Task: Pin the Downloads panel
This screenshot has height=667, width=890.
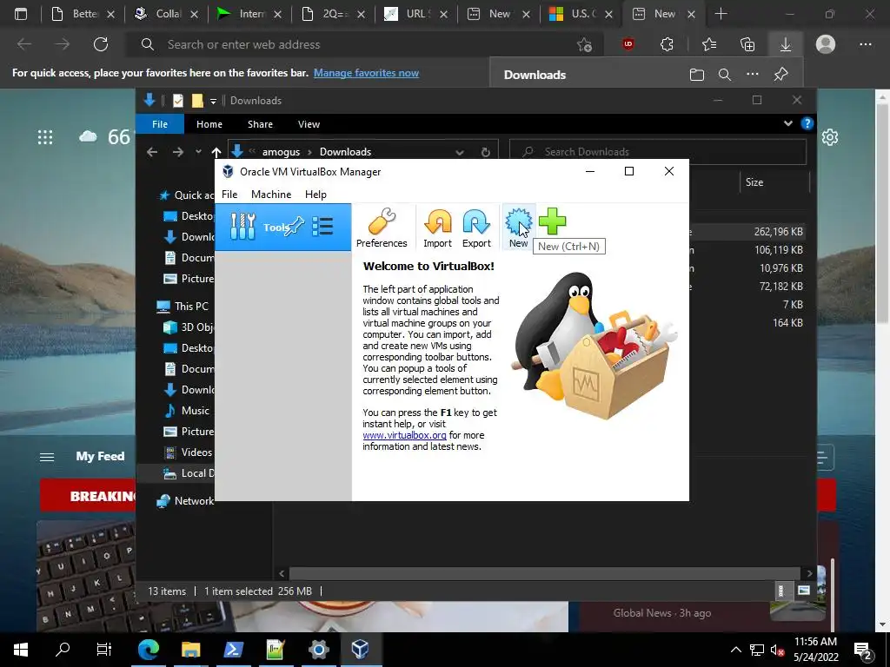Action: point(781,75)
